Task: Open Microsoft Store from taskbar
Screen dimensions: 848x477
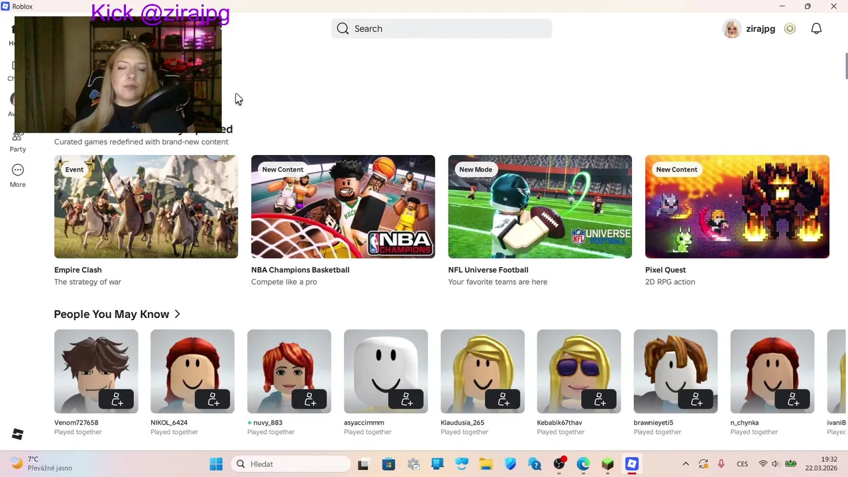Action: 388,464
